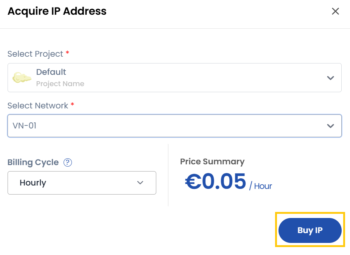Screen dimensions: 350x255
Task: Click the Price Summary heading
Action: click(212, 161)
